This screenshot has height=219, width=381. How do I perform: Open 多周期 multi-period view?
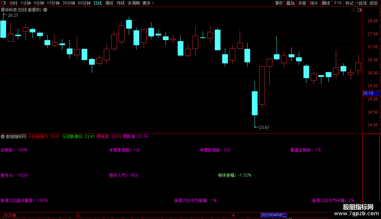click(134, 3)
